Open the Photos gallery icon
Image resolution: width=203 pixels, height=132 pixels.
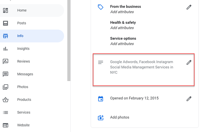coord(5,87)
